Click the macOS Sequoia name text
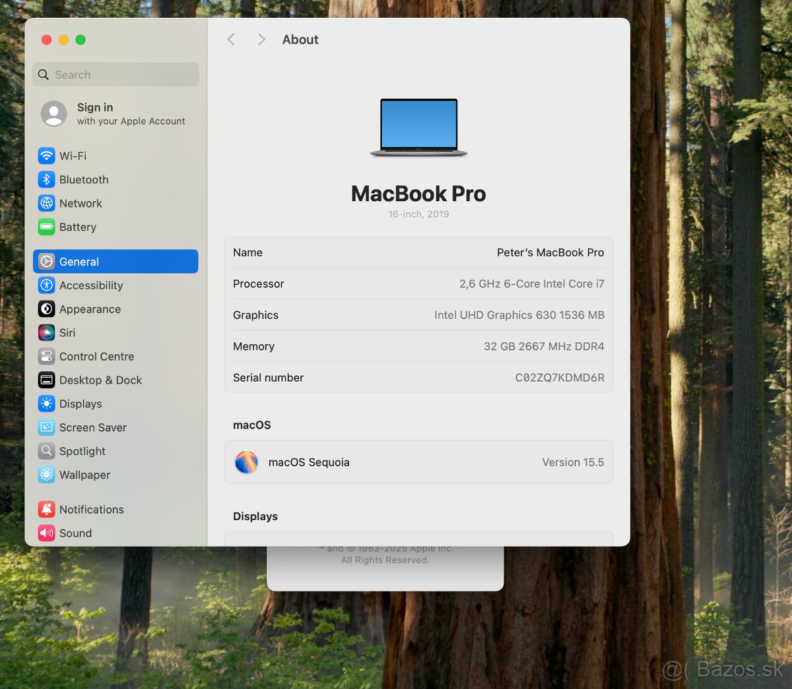This screenshot has height=689, width=792. pos(309,462)
